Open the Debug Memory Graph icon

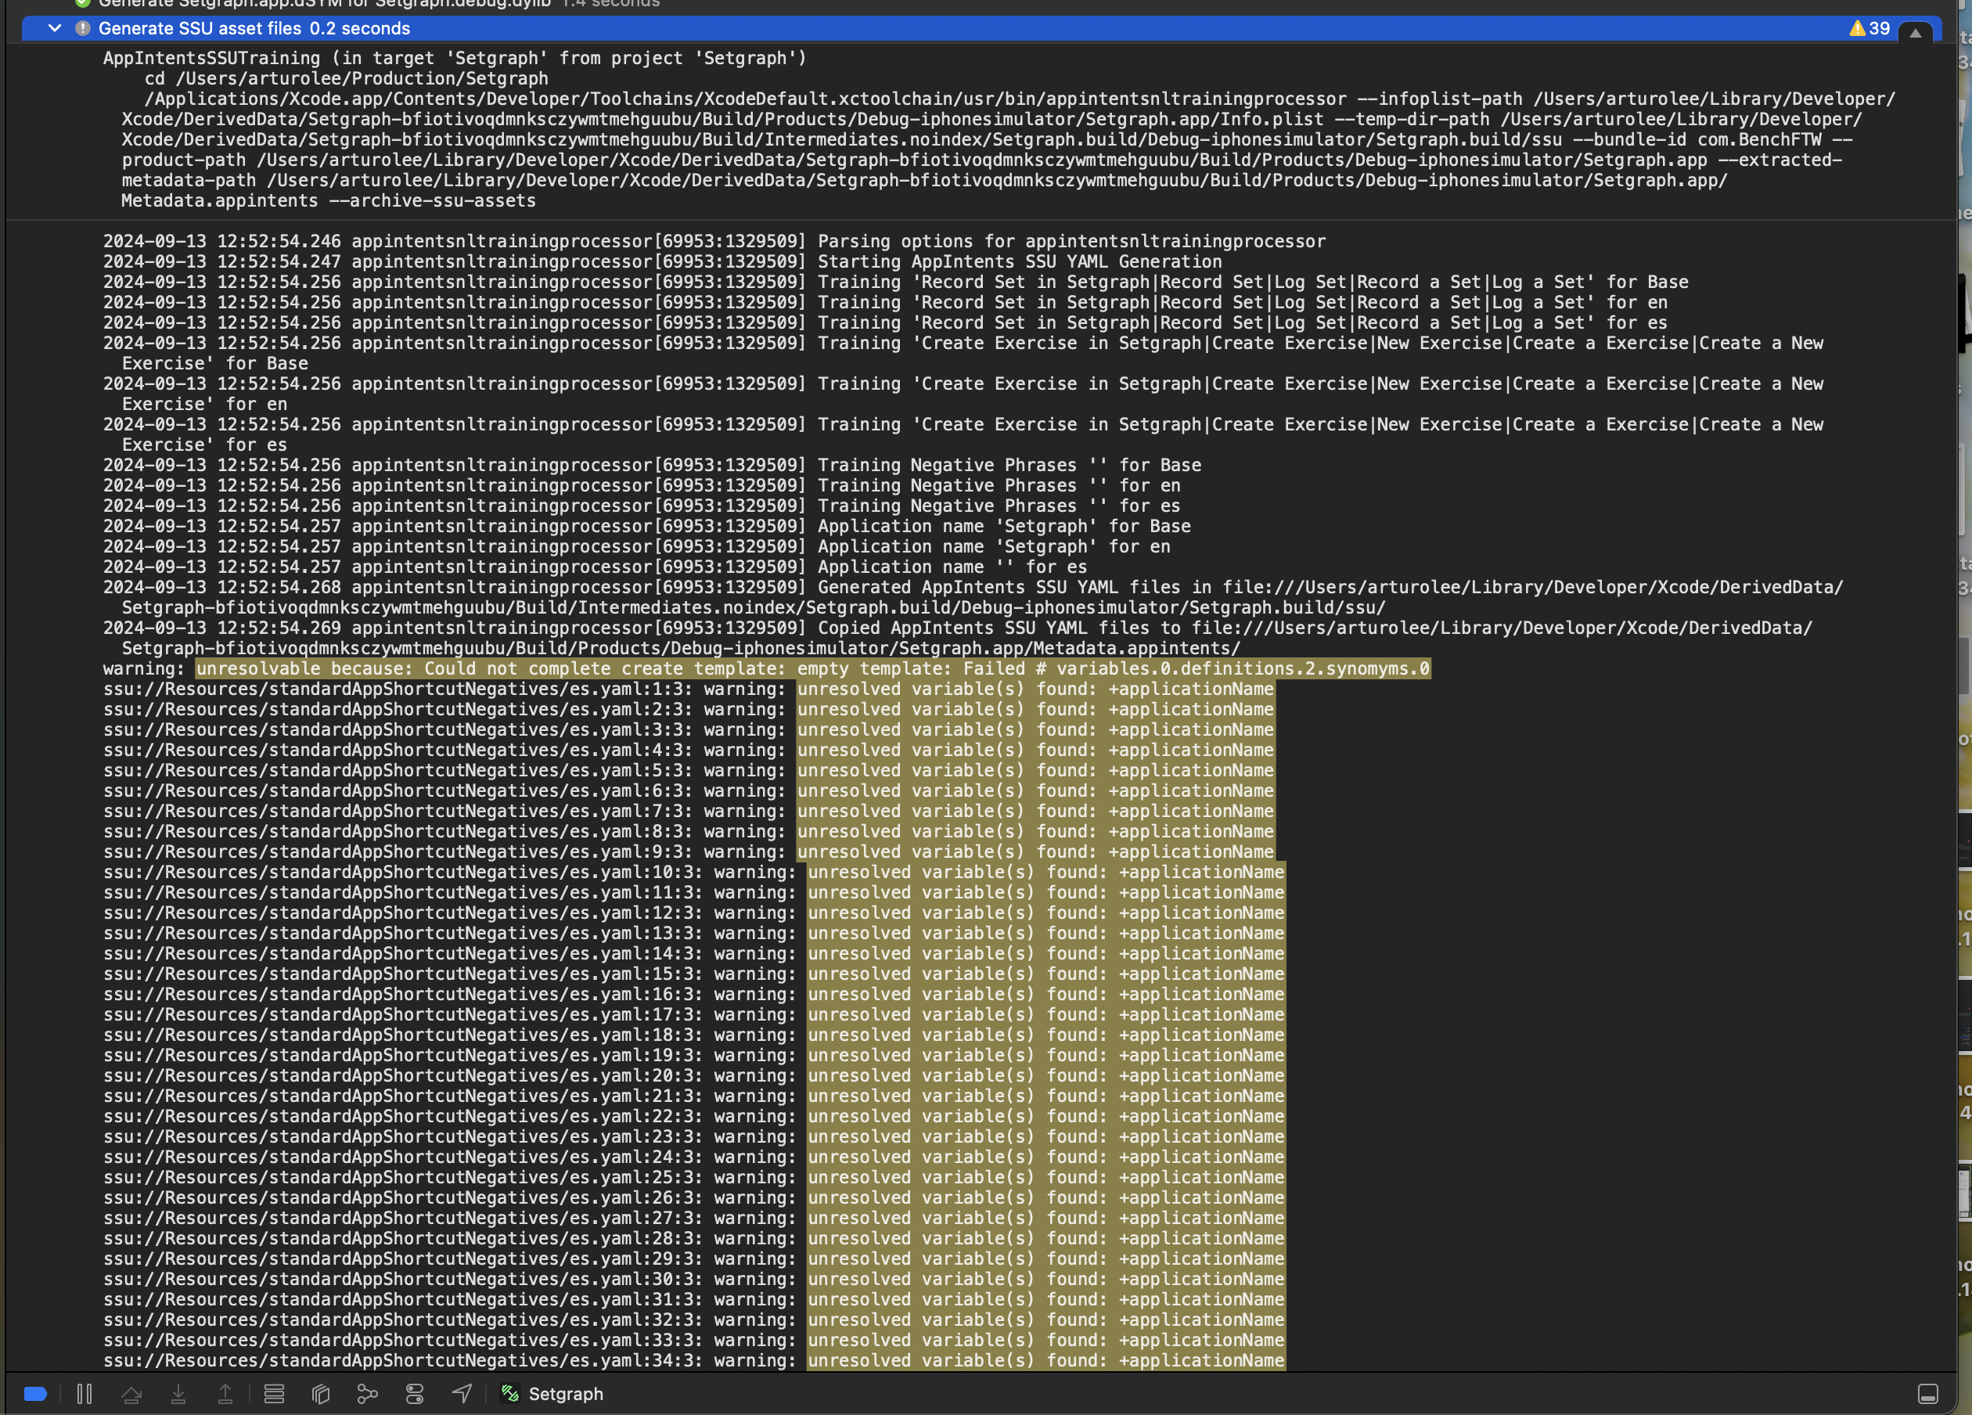[368, 1394]
